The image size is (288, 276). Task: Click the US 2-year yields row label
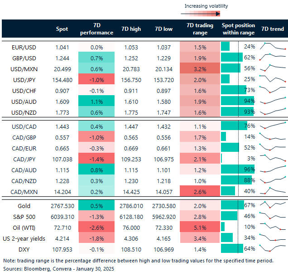24,238
